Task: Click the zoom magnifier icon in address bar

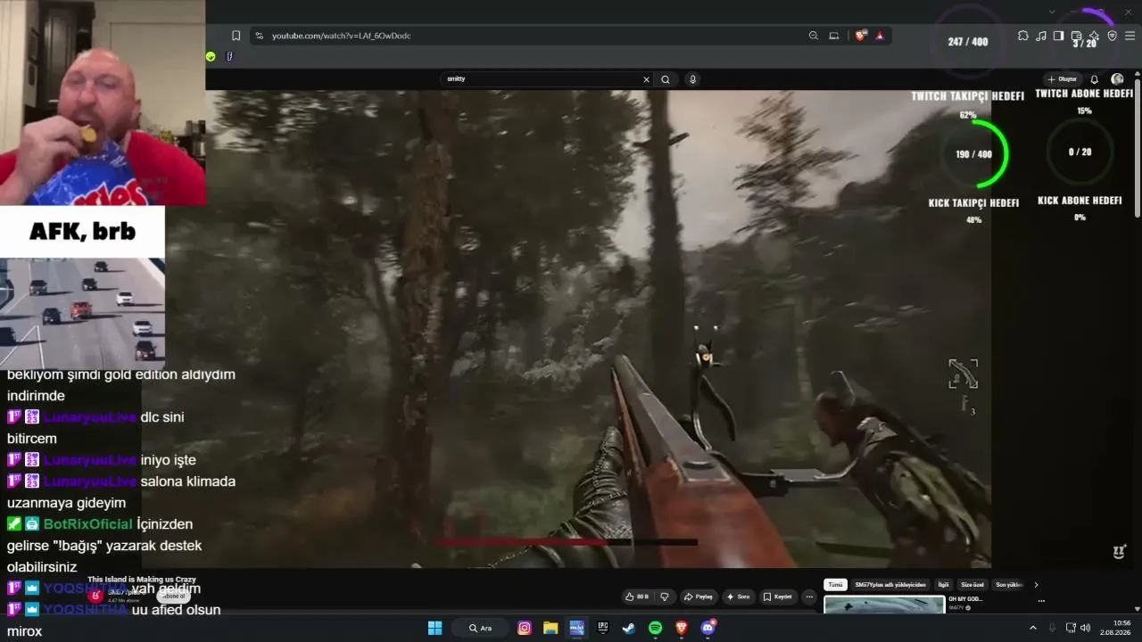Action: coord(813,36)
